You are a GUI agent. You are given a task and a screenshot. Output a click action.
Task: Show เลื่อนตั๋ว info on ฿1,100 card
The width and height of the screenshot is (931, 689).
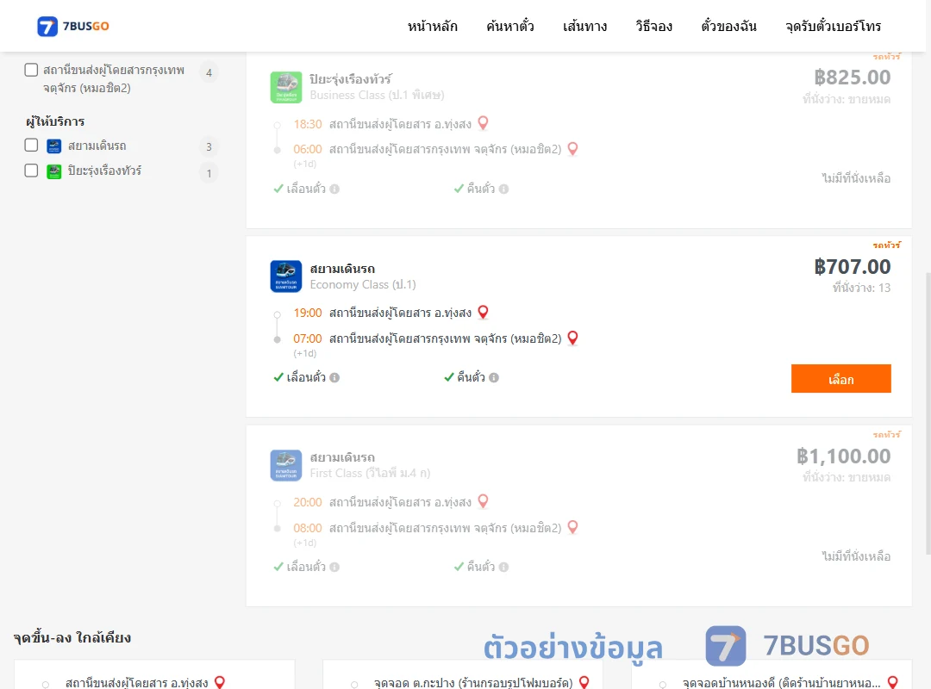point(334,568)
